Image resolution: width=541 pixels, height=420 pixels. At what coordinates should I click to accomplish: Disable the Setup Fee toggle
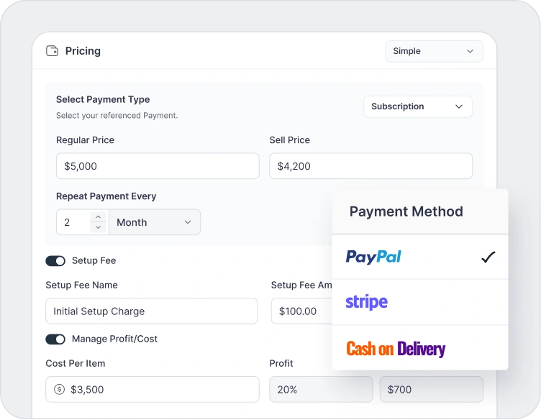(55, 261)
